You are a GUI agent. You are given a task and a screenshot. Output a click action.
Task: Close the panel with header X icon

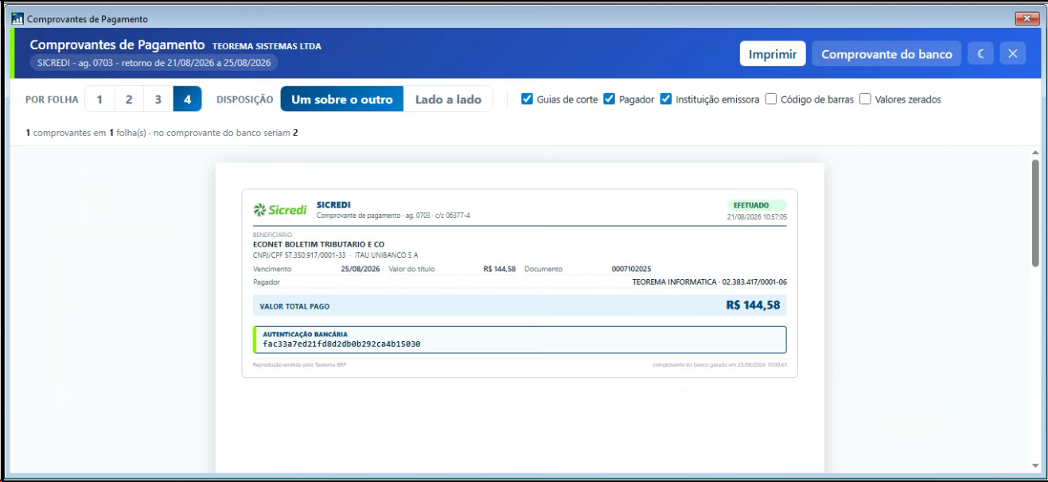[1013, 54]
